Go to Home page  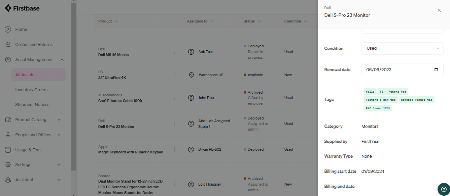[21, 30]
